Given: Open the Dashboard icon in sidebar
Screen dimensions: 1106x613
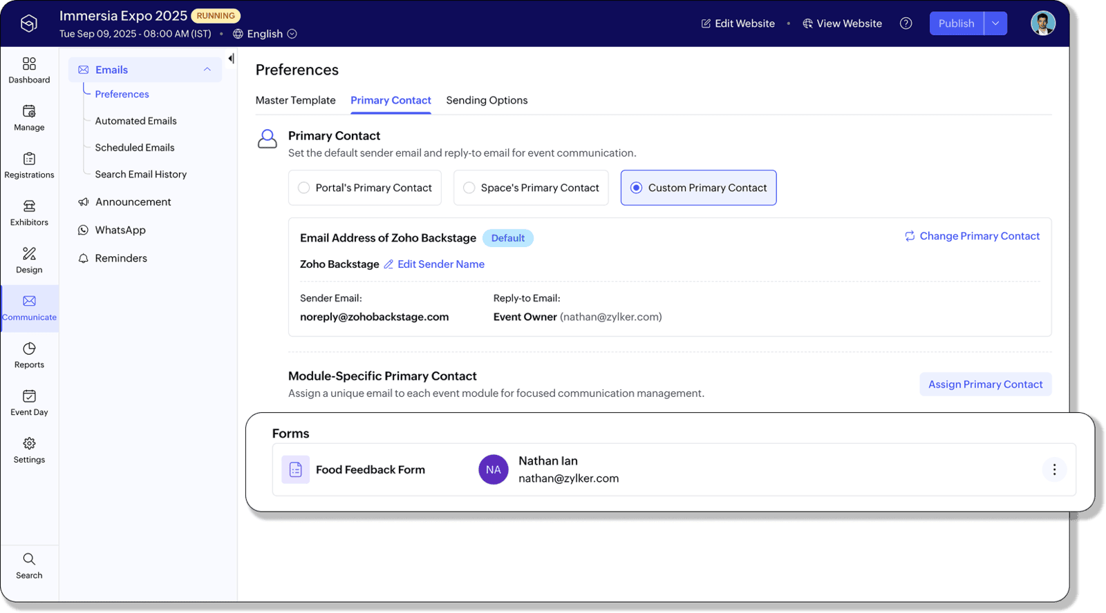Looking at the screenshot, I should pyautogui.click(x=29, y=64).
